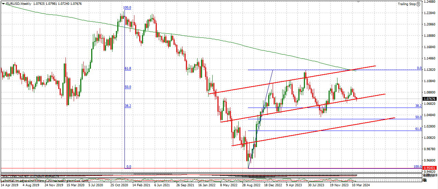The image size is (438, 189).
Task: Click the 26 Sep 2021 date label
Action: pyautogui.click(x=185, y=185)
